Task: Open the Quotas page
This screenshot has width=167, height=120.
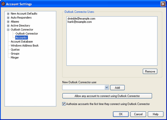Action: (x=15, y=50)
